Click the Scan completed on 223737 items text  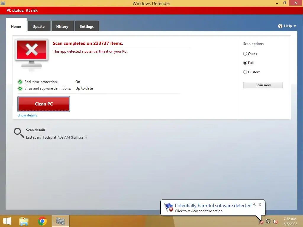pyautogui.click(x=88, y=43)
